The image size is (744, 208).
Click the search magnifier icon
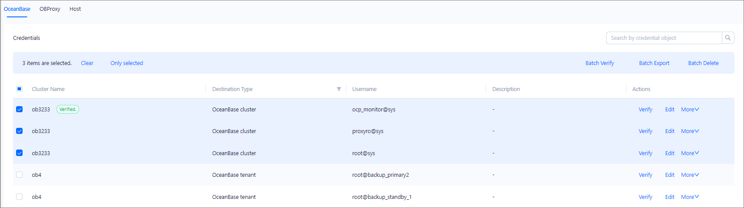click(728, 38)
